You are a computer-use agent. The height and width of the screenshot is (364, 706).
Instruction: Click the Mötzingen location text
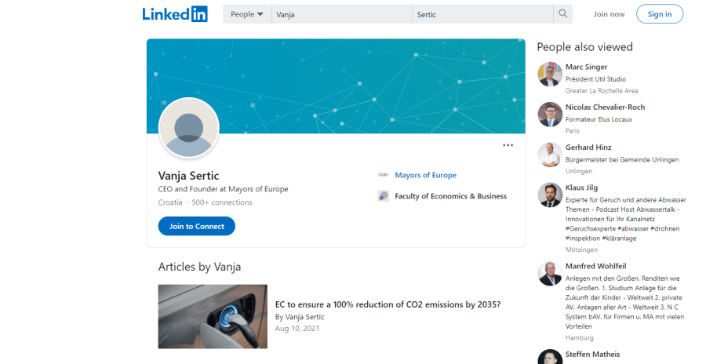[x=581, y=249]
